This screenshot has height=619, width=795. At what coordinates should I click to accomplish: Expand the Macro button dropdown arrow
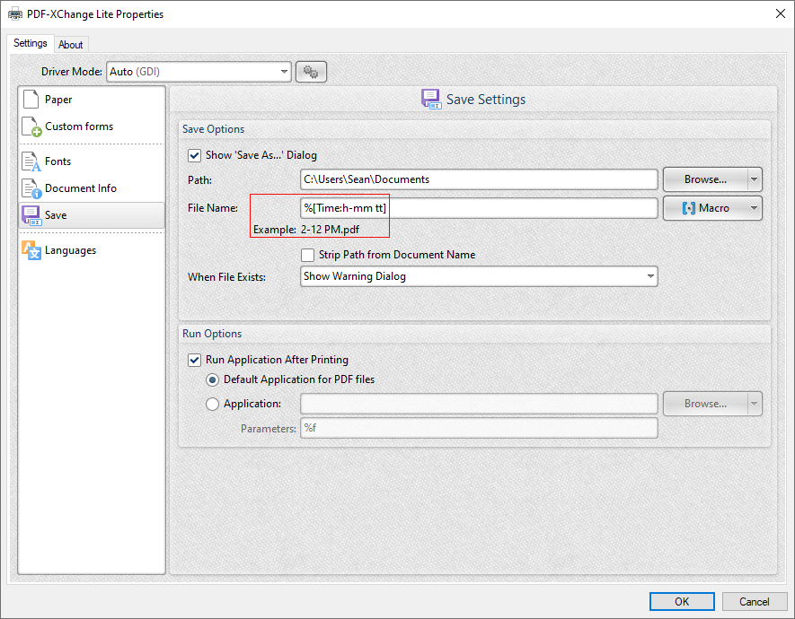click(755, 207)
